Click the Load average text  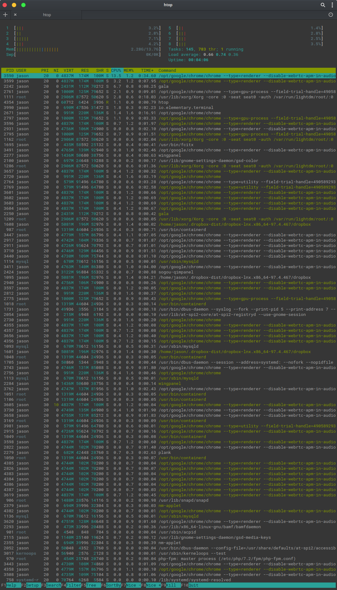(203, 55)
